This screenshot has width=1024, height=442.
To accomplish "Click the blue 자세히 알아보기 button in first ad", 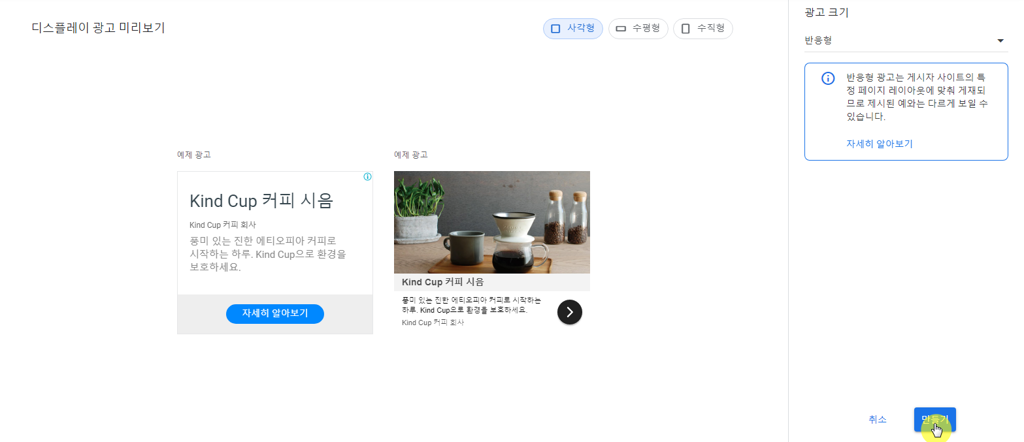I will [275, 313].
